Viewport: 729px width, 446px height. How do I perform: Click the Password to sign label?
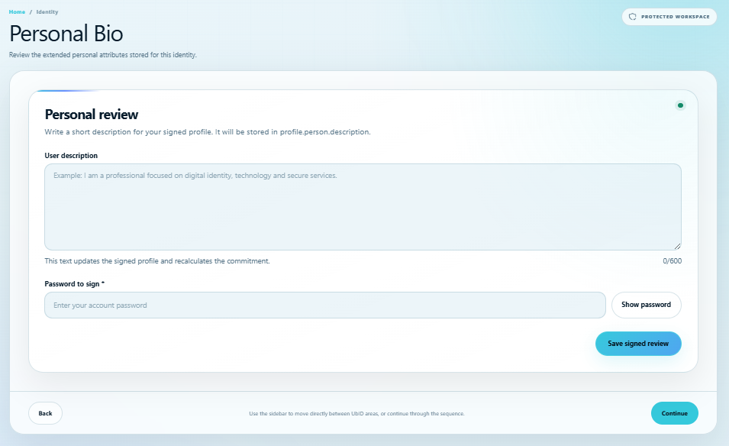point(74,283)
